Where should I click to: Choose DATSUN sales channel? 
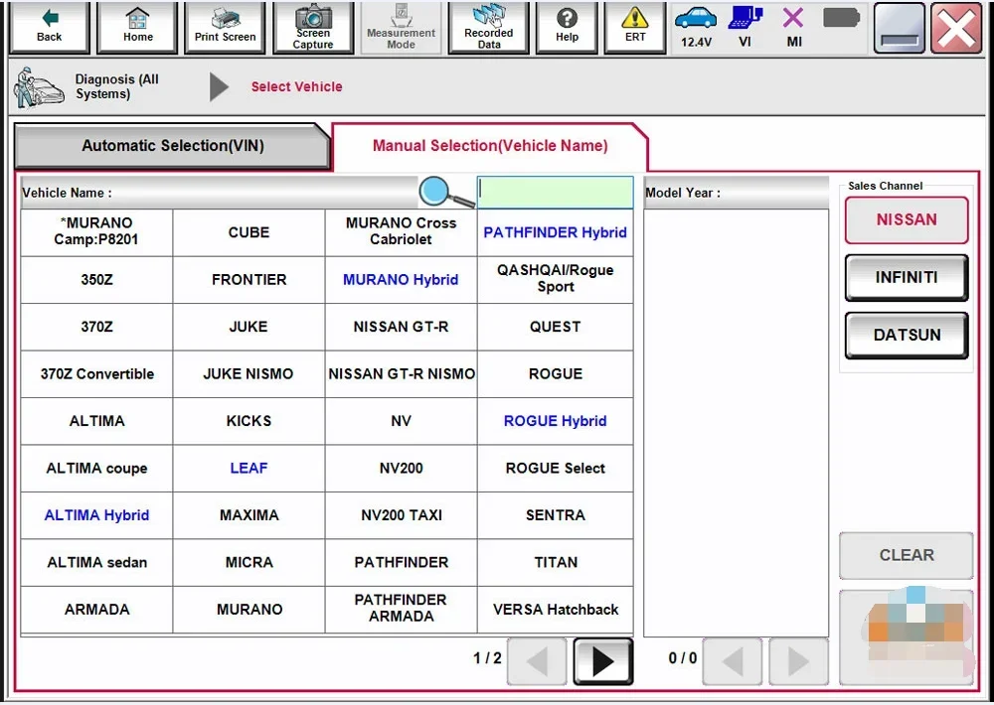906,336
